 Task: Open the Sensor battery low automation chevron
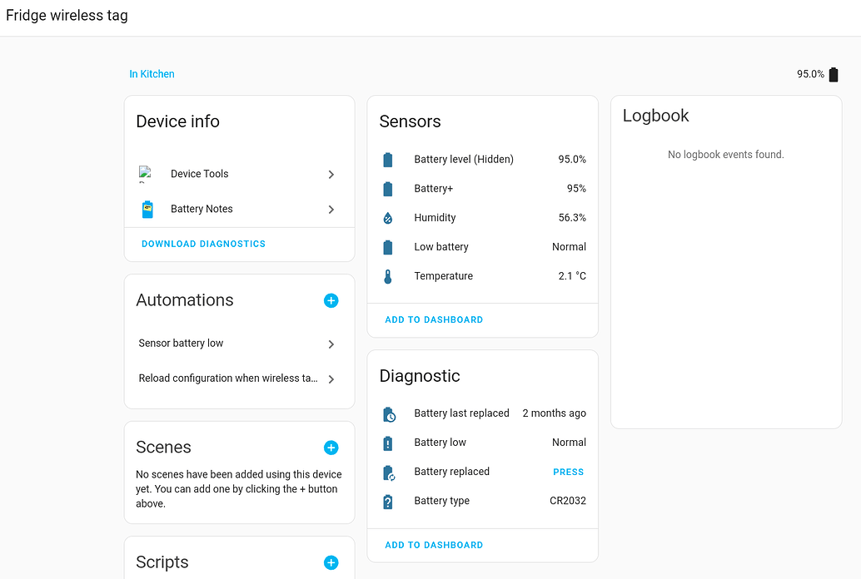[x=331, y=344]
